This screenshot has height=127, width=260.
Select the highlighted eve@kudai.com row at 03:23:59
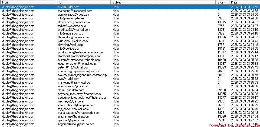130,7
